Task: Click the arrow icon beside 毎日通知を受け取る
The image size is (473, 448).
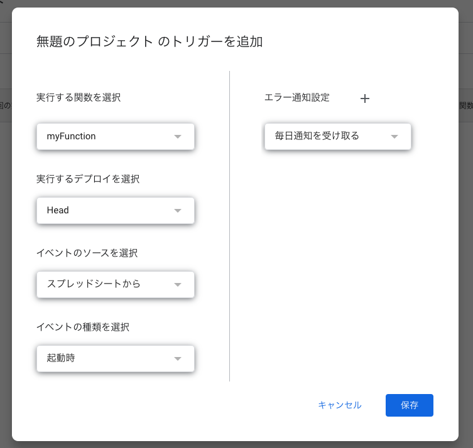Action: coord(394,136)
